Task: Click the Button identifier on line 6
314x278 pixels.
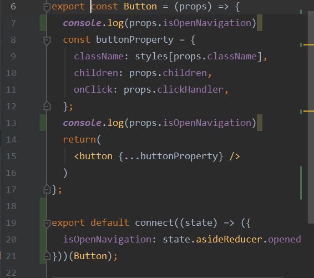Action: tap(140, 7)
